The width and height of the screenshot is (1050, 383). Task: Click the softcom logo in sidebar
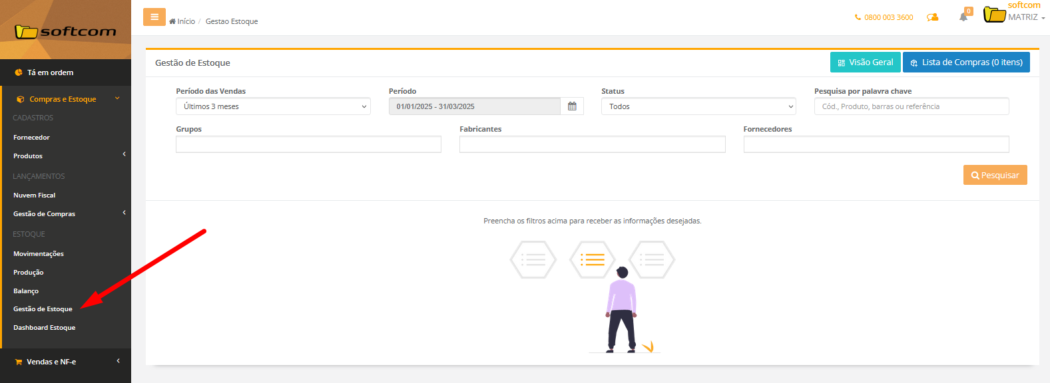click(x=65, y=31)
